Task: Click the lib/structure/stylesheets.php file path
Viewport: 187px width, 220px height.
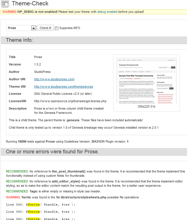Action: 83,197
